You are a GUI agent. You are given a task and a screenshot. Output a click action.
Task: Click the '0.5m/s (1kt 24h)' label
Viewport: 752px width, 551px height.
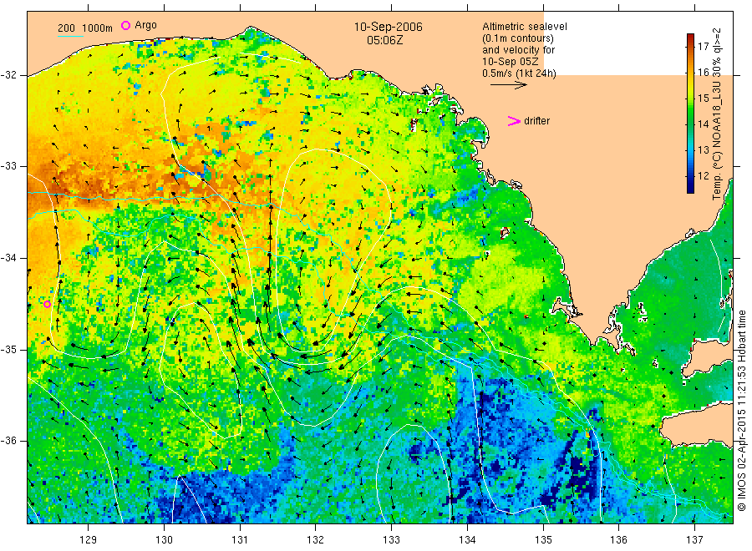coord(520,73)
